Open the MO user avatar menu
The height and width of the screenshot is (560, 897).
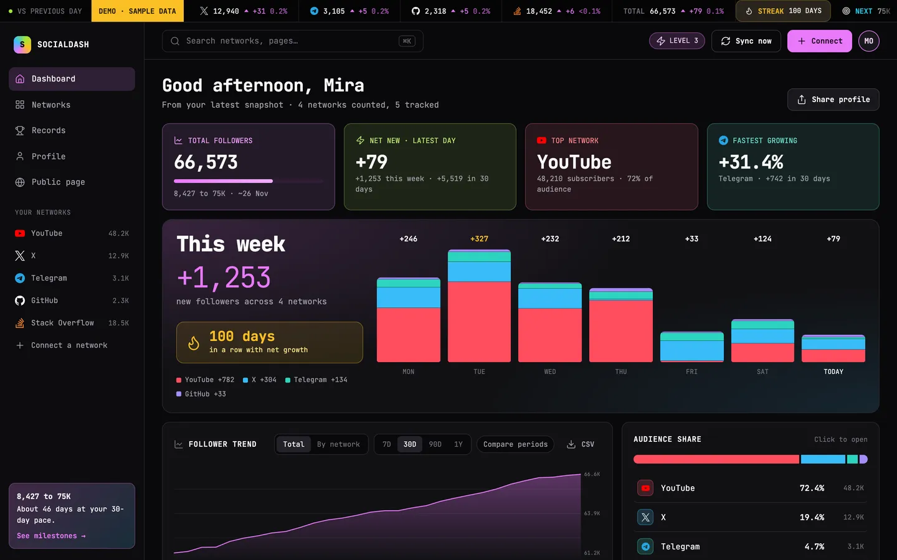pos(869,41)
